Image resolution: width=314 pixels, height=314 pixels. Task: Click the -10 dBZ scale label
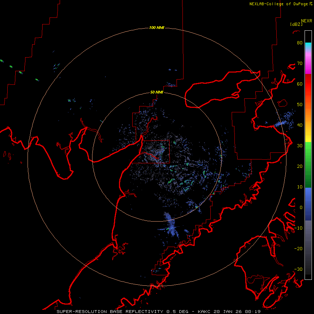point(298,228)
